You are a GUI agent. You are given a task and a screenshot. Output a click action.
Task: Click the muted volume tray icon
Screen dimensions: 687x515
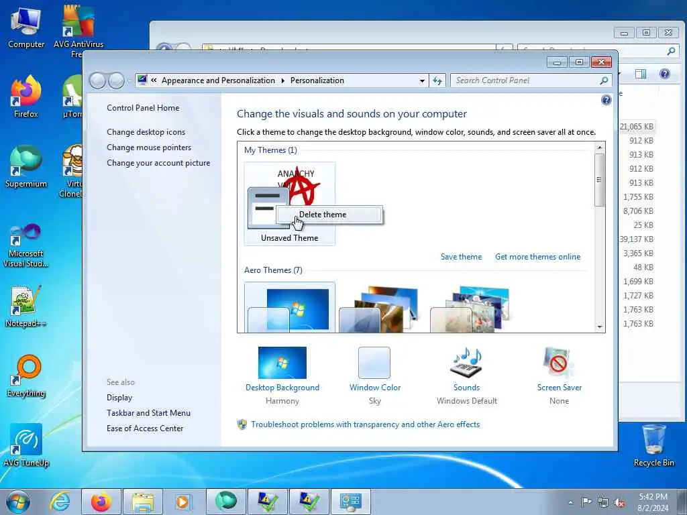pos(619,502)
